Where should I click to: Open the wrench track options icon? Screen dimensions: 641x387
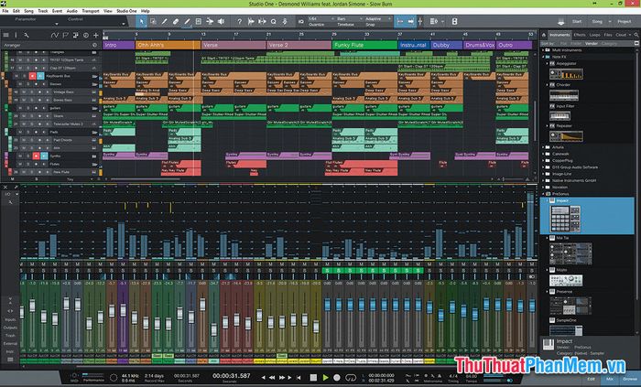[26, 36]
